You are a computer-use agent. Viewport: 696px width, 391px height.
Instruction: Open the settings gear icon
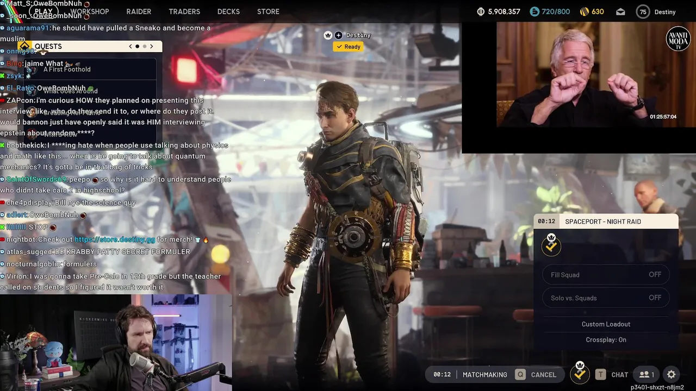click(x=672, y=375)
